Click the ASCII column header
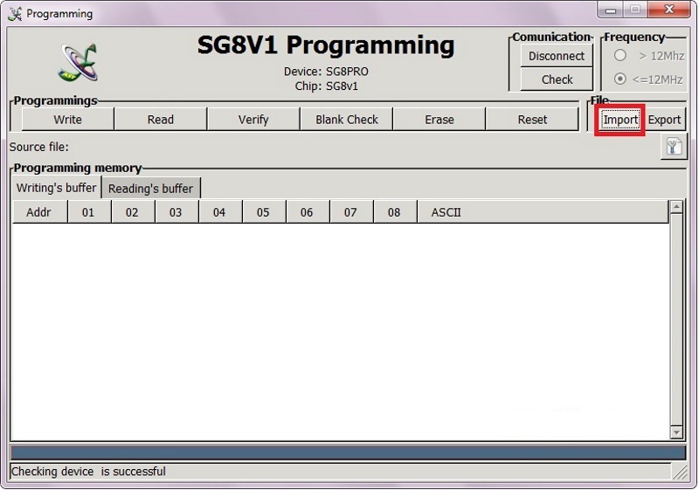 (543, 212)
